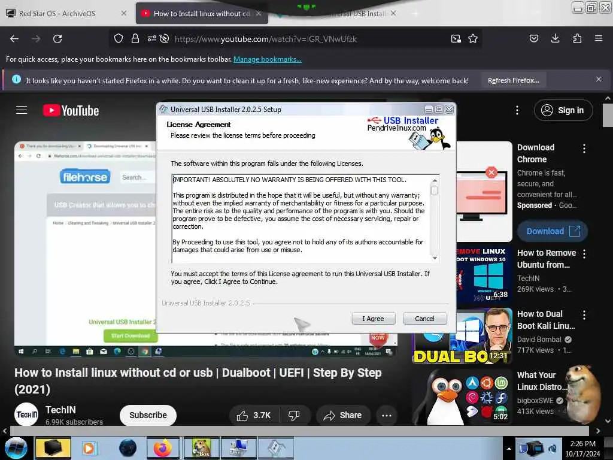The height and width of the screenshot is (460, 613).
Task: Click the license text scrollbar down arrow
Action: (435, 258)
